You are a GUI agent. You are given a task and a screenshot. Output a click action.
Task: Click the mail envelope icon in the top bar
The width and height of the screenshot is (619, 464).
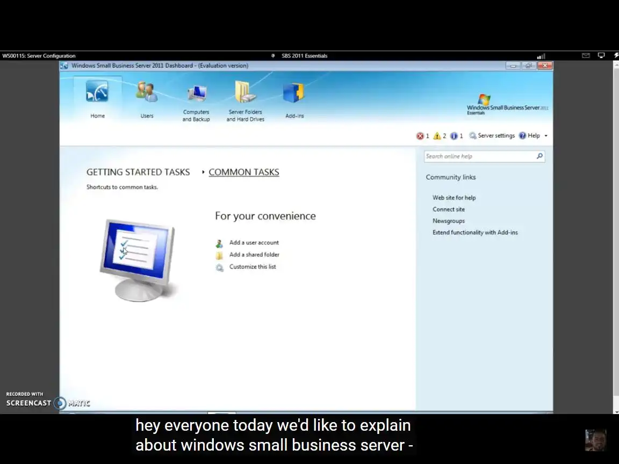tap(586, 56)
